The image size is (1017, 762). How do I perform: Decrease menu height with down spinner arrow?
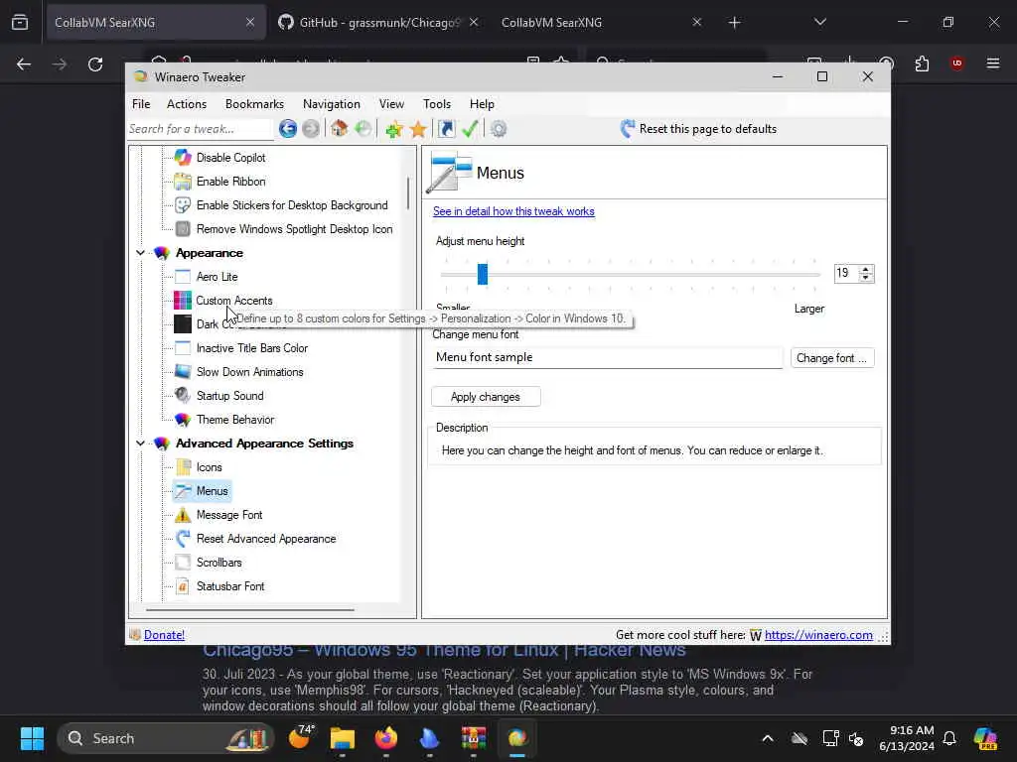[865, 278]
